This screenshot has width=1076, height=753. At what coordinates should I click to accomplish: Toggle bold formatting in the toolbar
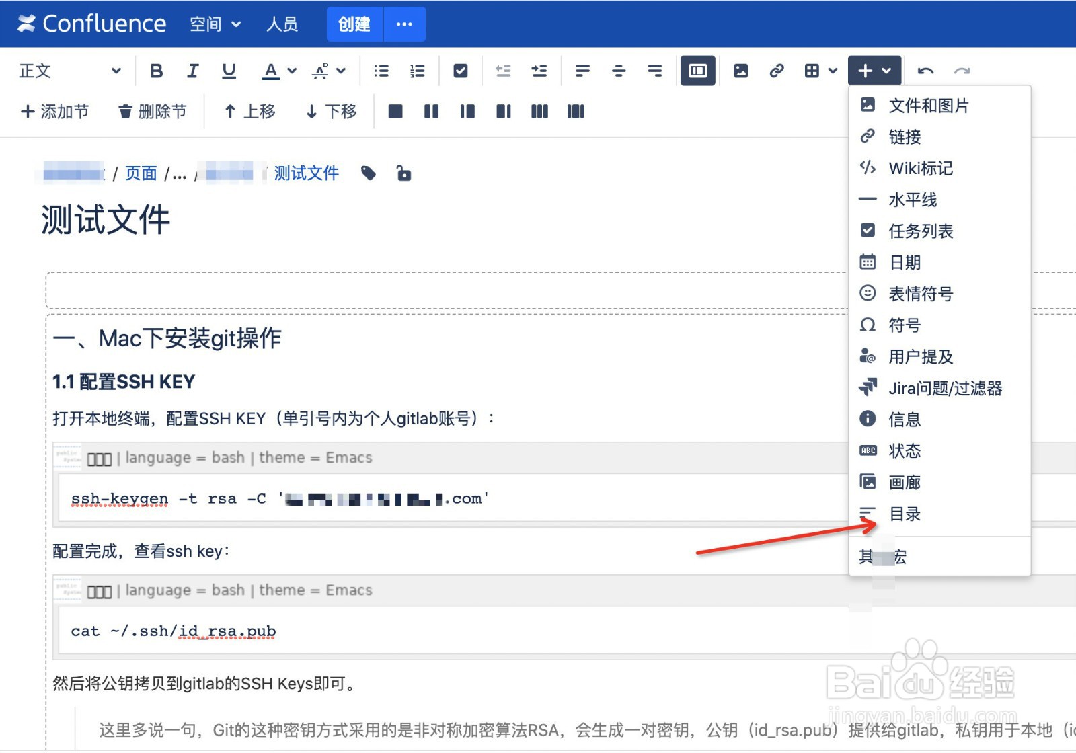(x=157, y=70)
